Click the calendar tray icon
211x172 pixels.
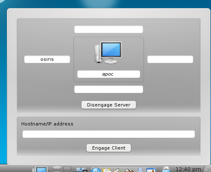(151, 170)
